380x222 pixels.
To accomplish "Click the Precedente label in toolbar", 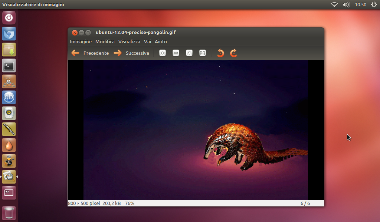I will [96, 53].
